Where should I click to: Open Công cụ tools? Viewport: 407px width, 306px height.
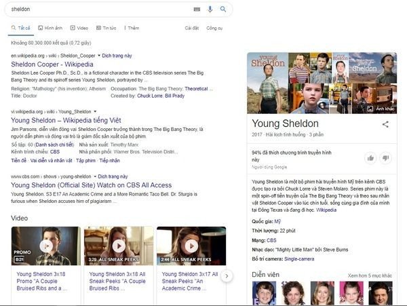click(214, 28)
